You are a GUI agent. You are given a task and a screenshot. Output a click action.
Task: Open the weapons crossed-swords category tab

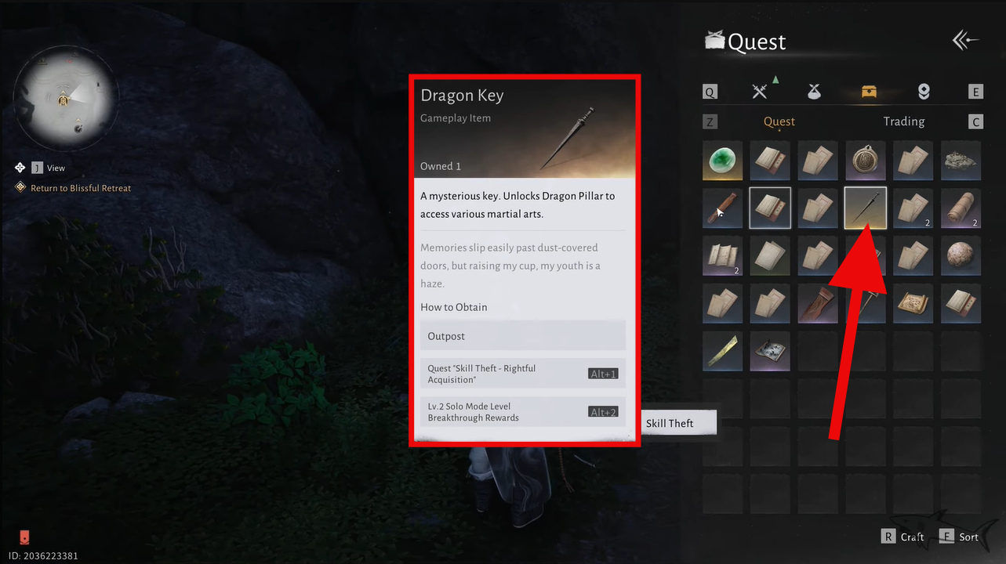pos(759,92)
